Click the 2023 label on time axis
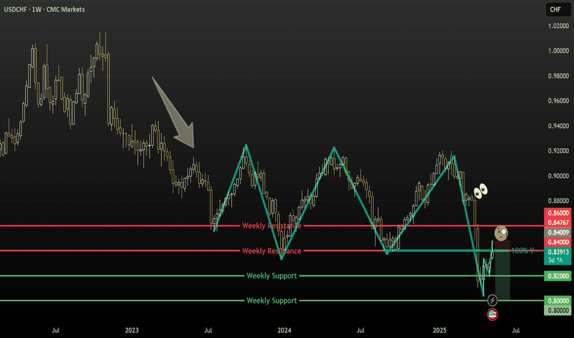 click(x=132, y=331)
